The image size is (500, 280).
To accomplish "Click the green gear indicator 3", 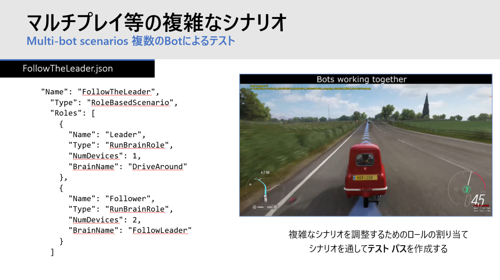I will point(466,189).
